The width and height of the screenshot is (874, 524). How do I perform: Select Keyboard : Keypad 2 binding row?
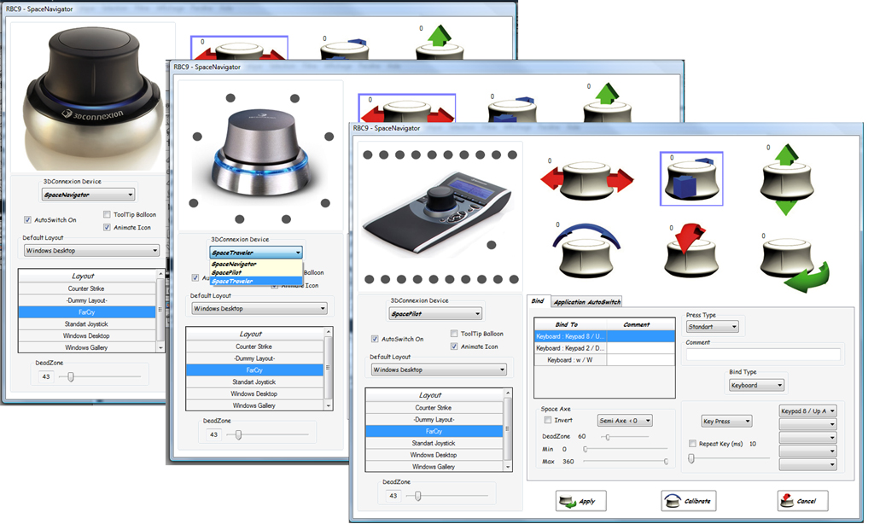tap(604, 348)
